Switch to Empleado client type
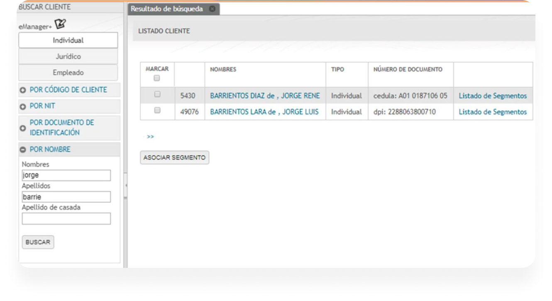 [68, 73]
